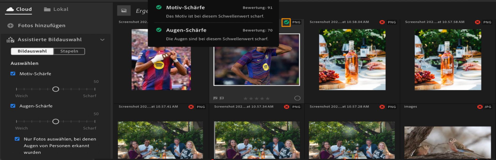Click Weich label under Augen-Schärfe slider
Screen dimensions: 496x160
coord(21,128)
